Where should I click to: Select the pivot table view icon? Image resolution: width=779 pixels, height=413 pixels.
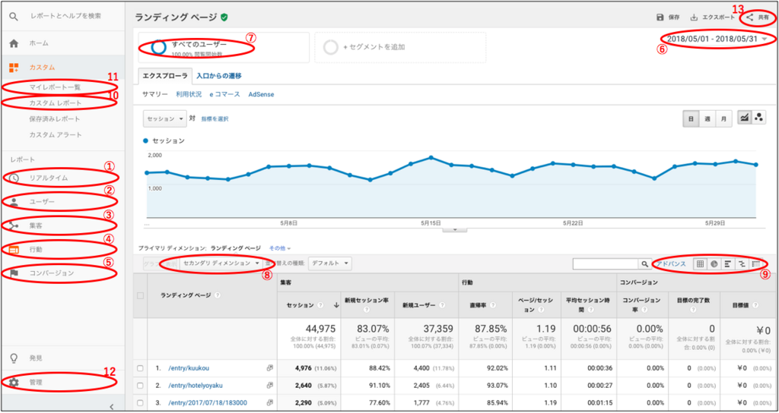coord(755,263)
